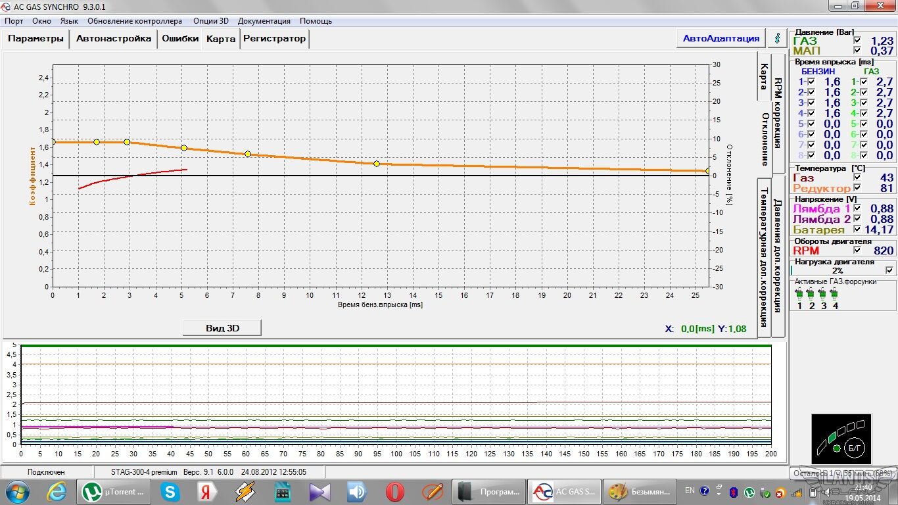Image resolution: width=898 pixels, height=505 pixels.
Task: Toggle the ГАЗ pressure checkbox
Action: pyautogui.click(x=857, y=41)
